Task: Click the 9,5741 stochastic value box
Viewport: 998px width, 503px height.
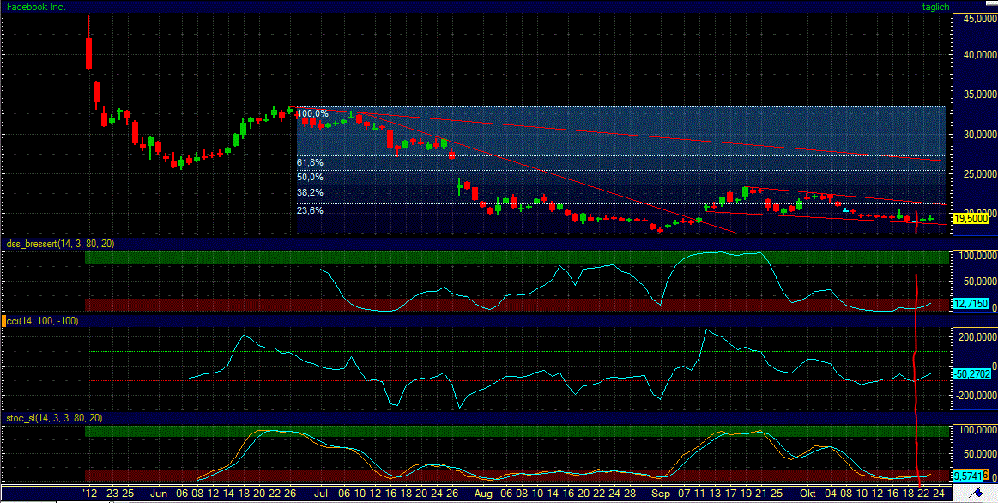Action: [967, 475]
